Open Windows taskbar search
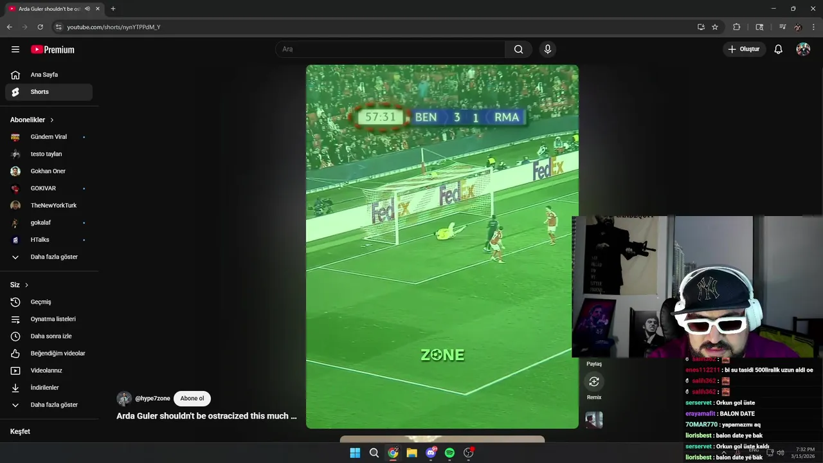The width and height of the screenshot is (823, 463). [x=374, y=453]
